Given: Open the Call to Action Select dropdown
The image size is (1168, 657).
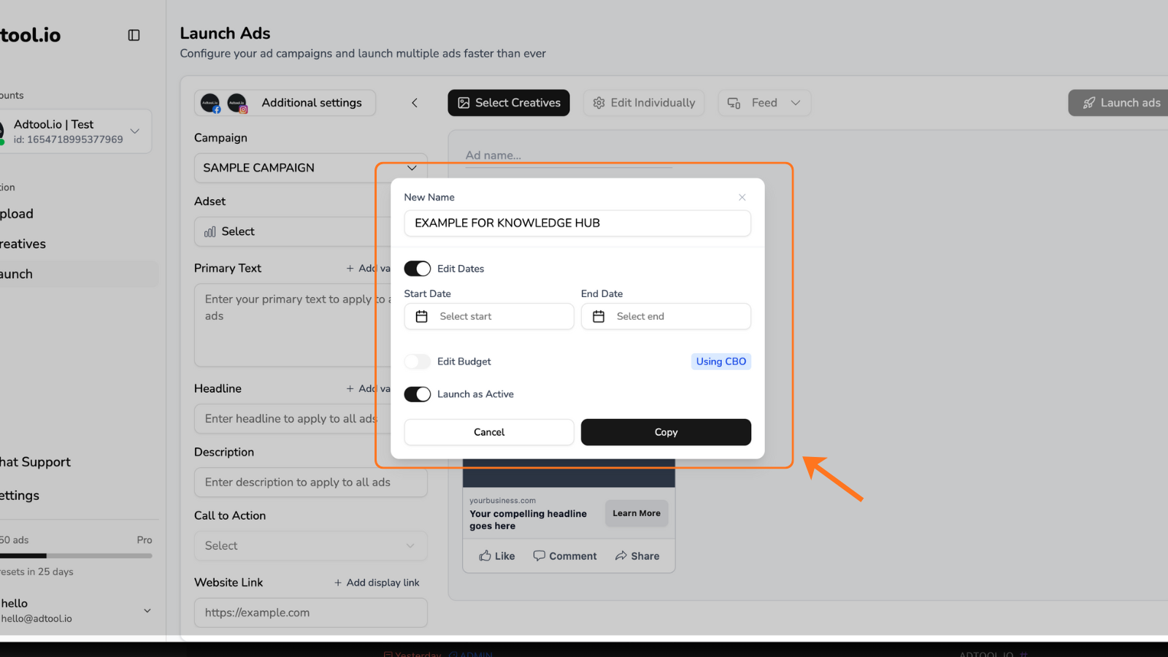Looking at the screenshot, I should 310,545.
